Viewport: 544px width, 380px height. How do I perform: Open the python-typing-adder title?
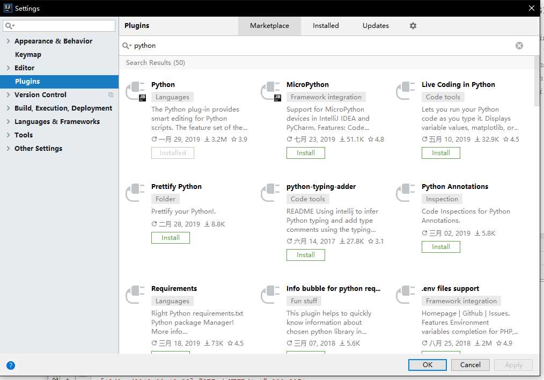[321, 187]
